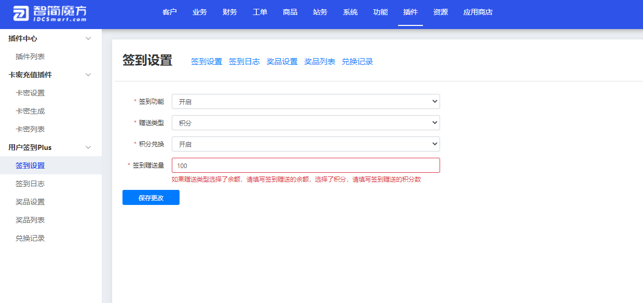The image size is (643, 303).
Task: Open the 应用商店 menu
Action: pyautogui.click(x=477, y=12)
